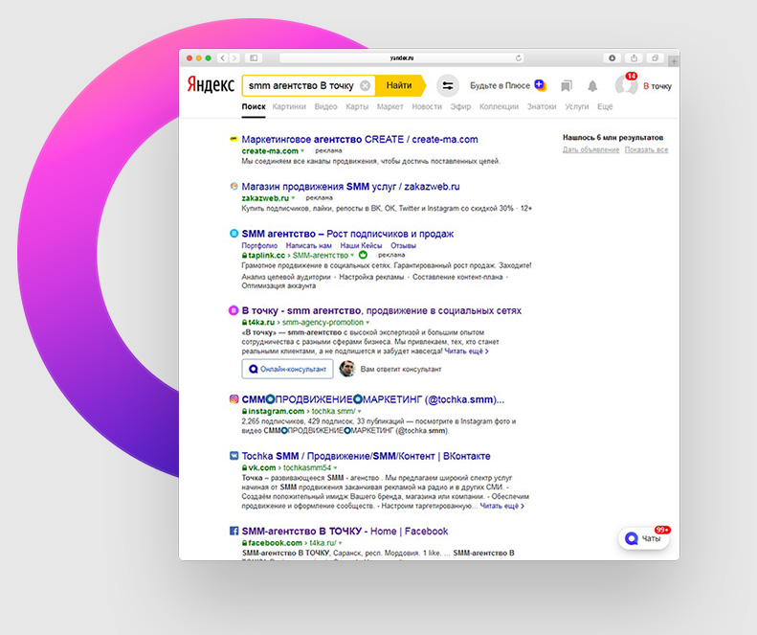Open the Услуги tab
757x635 pixels.
coord(577,107)
